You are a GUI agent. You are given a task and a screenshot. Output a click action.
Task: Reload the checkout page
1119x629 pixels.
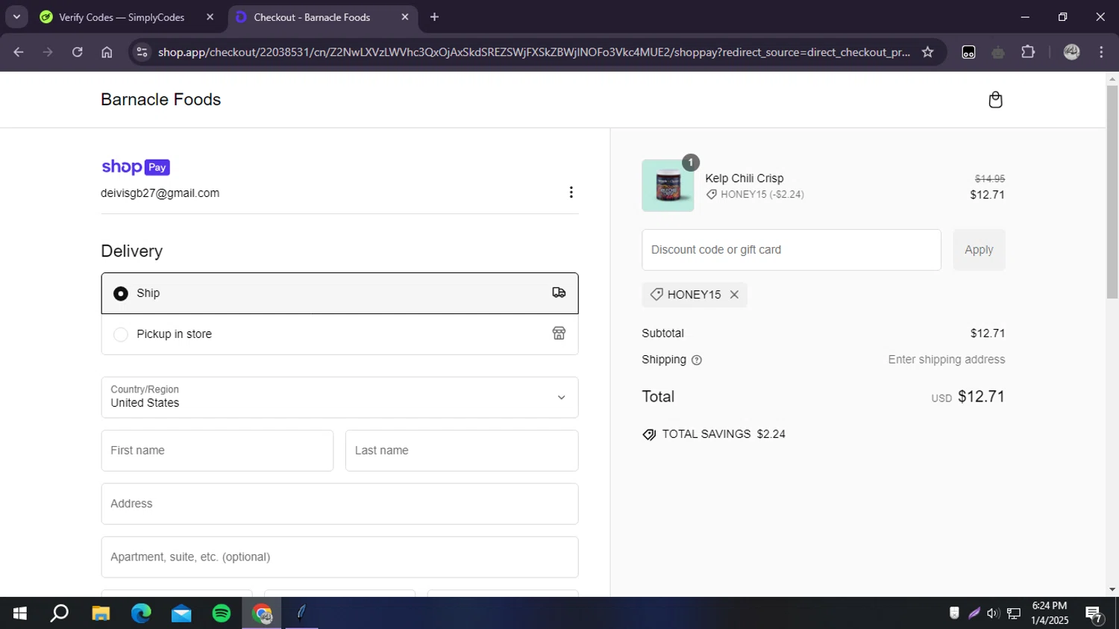coord(77,52)
